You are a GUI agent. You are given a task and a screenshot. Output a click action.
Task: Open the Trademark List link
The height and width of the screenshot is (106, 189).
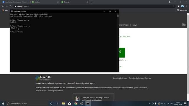click(x=103, y=88)
